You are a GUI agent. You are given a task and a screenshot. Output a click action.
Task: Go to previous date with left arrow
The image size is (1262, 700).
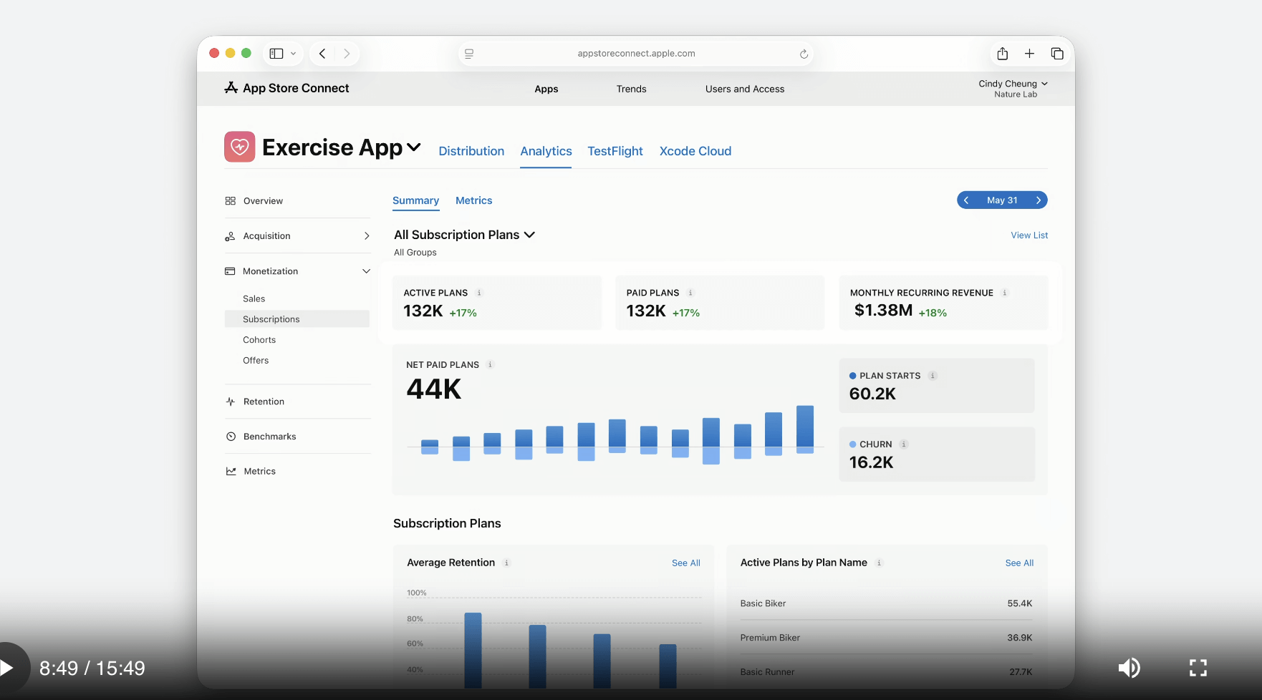966,200
